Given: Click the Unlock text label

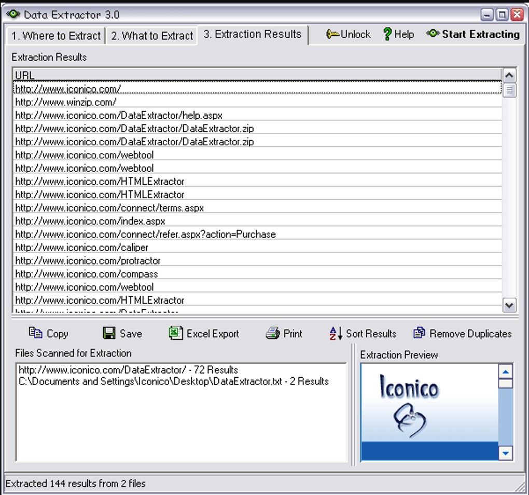Looking at the screenshot, I should (356, 34).
